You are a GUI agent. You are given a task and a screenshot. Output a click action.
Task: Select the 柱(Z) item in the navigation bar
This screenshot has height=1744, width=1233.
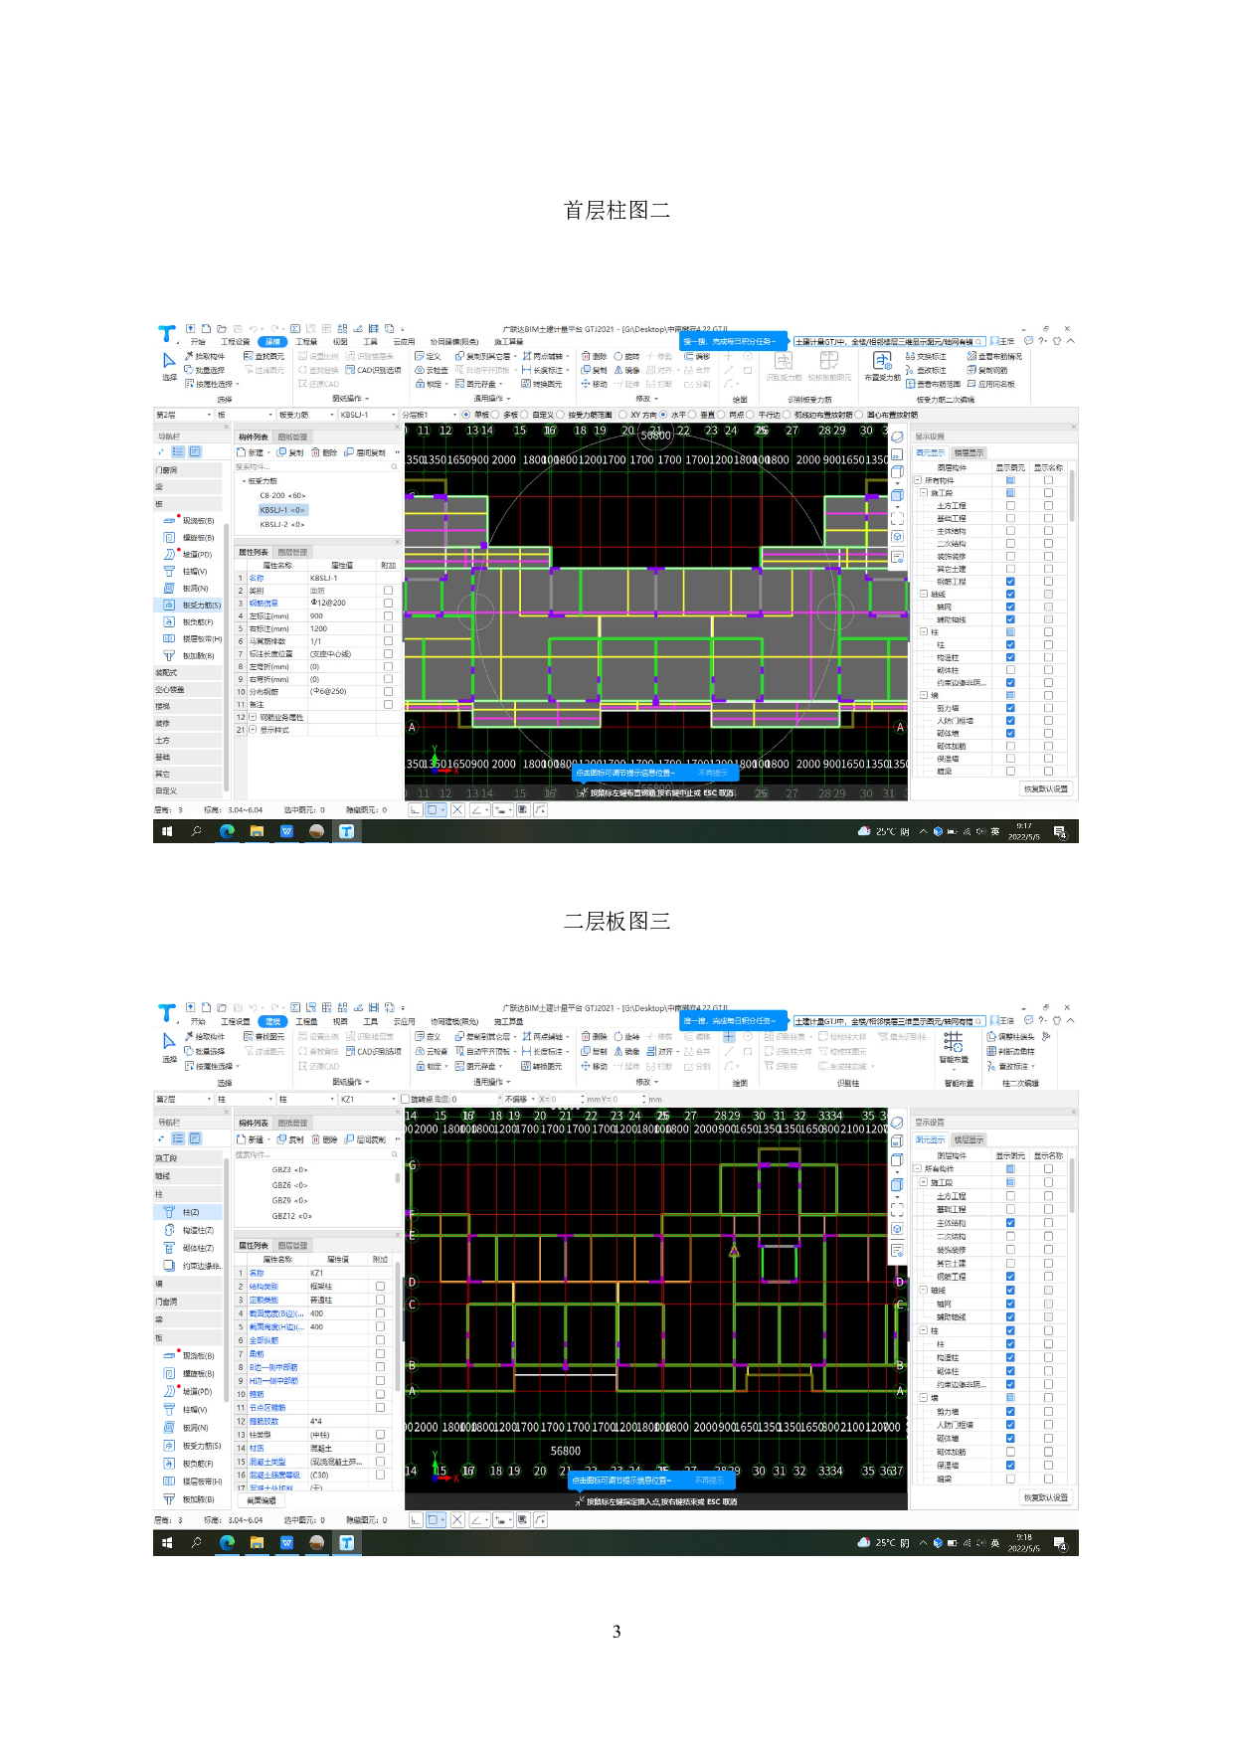click(189, 1212)
